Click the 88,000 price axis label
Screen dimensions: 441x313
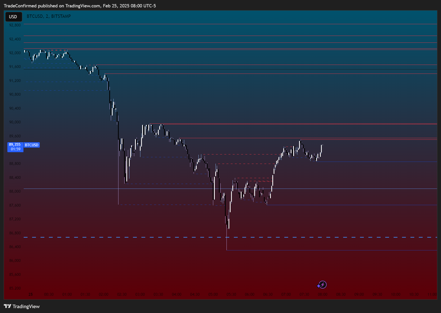[x=15, y=191]
